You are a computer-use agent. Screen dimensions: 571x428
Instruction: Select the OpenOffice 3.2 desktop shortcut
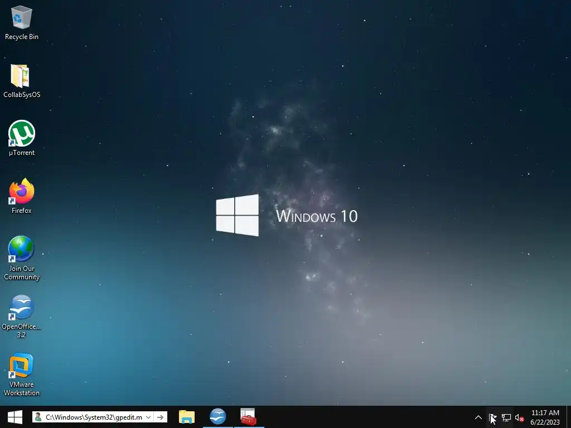tap(22, 317)
